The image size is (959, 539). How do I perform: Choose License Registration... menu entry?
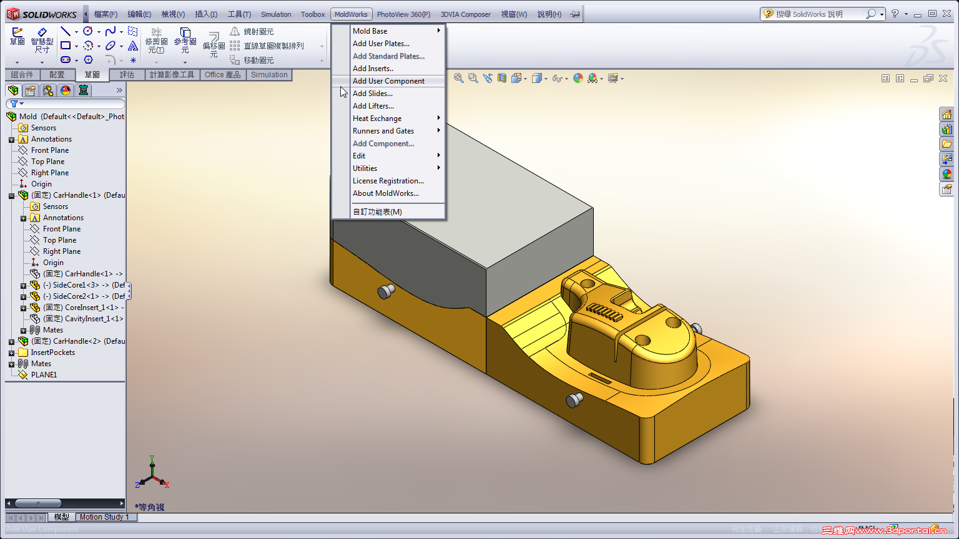click(388, 181)
